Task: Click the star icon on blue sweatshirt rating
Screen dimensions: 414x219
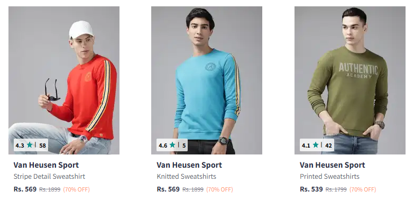Action: tap(172, 145)
